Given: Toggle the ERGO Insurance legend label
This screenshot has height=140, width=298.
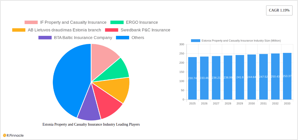Looking at the screenshot, I should click(142, 23).
